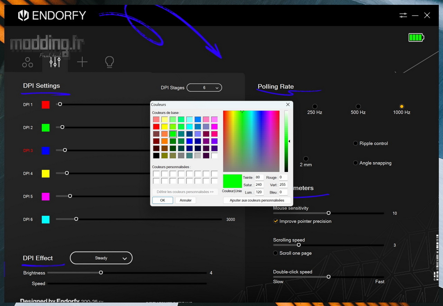Click the Vert input field
Screen dimensions: 443x306
point(283,185)
